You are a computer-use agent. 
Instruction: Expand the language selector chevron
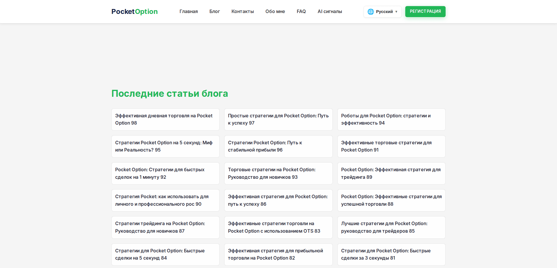tap(396, 12)
